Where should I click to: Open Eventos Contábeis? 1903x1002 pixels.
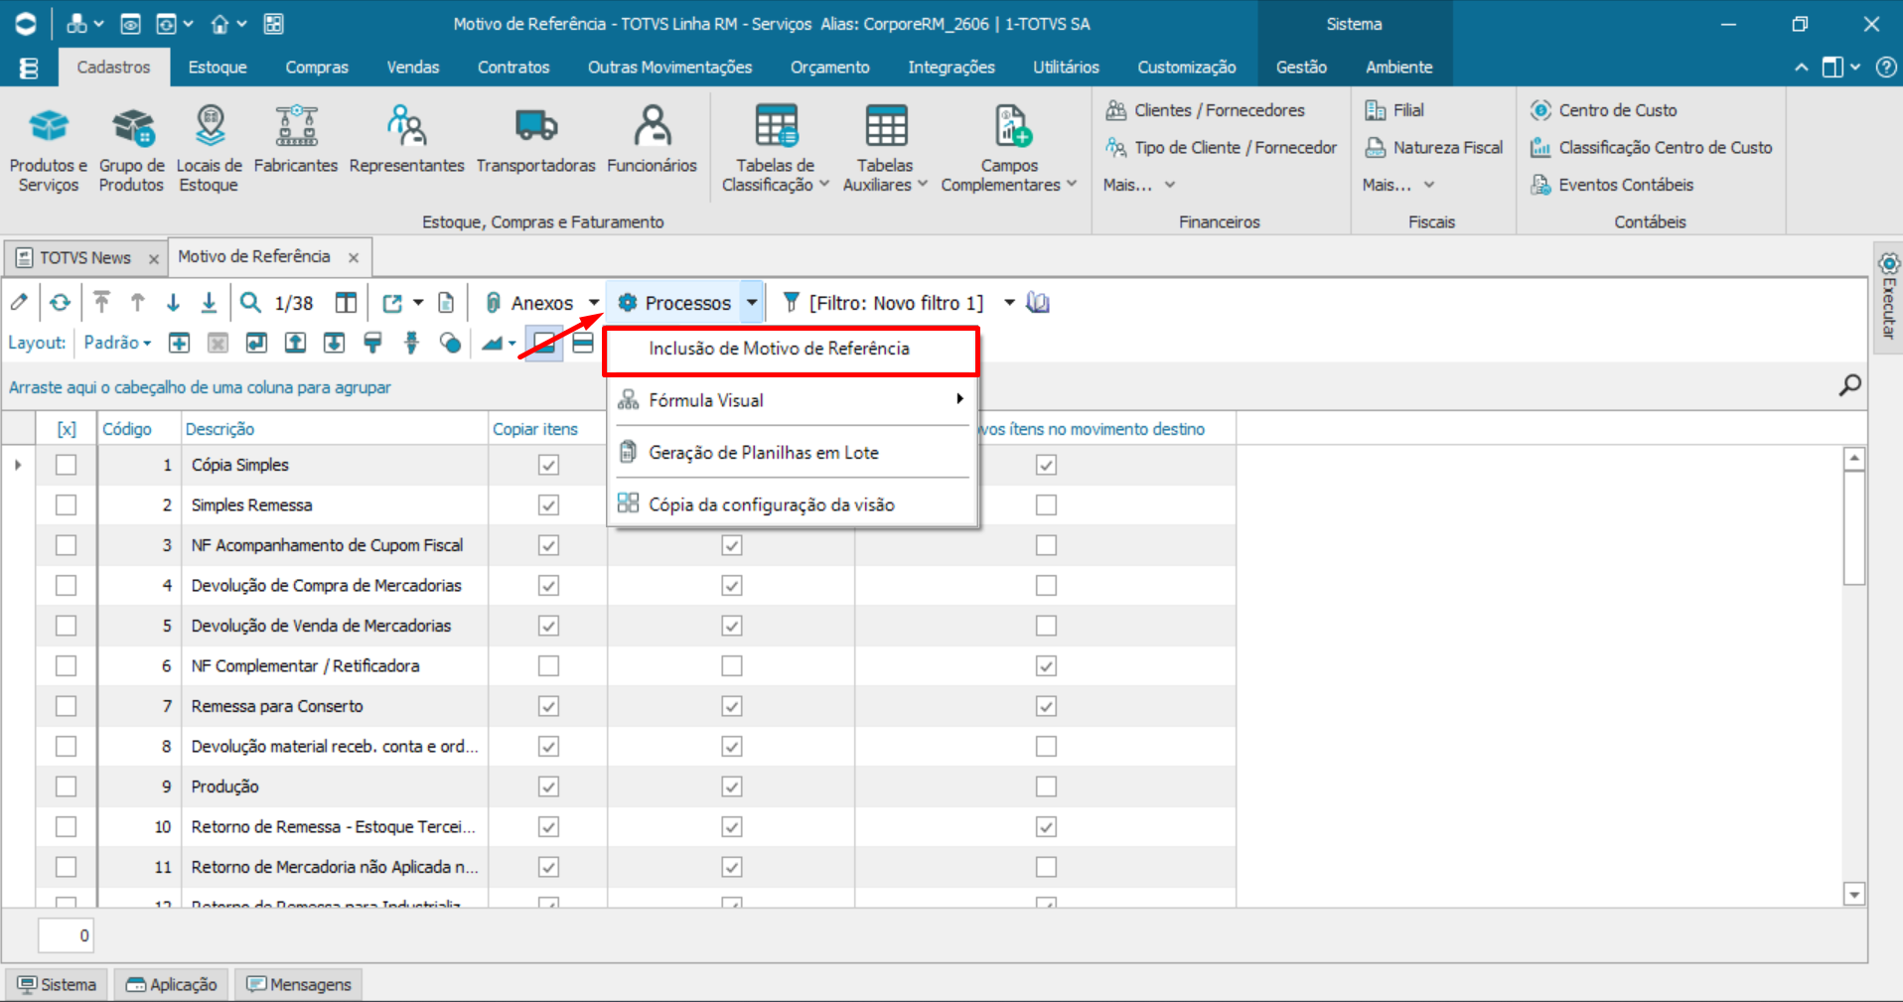click(x=1611, y=185)
